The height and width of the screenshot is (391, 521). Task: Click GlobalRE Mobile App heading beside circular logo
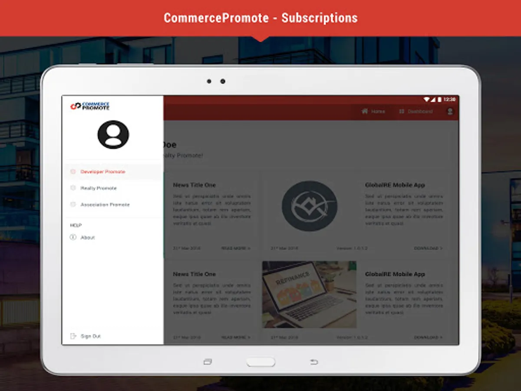pyautogui.click(x=395, y=185)
